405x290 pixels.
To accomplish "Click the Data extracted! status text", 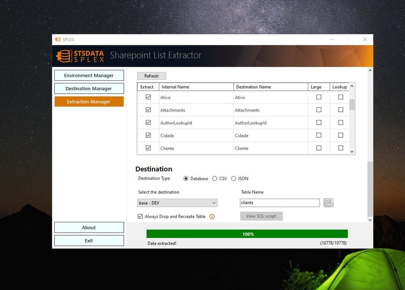I will pos(162,243).
